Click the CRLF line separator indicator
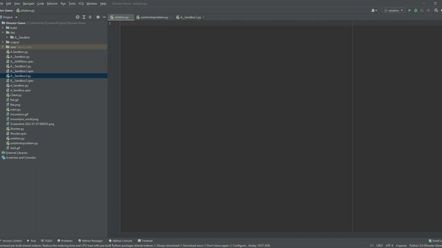Viewport: 442px width, 248px height. coord(379,246)
